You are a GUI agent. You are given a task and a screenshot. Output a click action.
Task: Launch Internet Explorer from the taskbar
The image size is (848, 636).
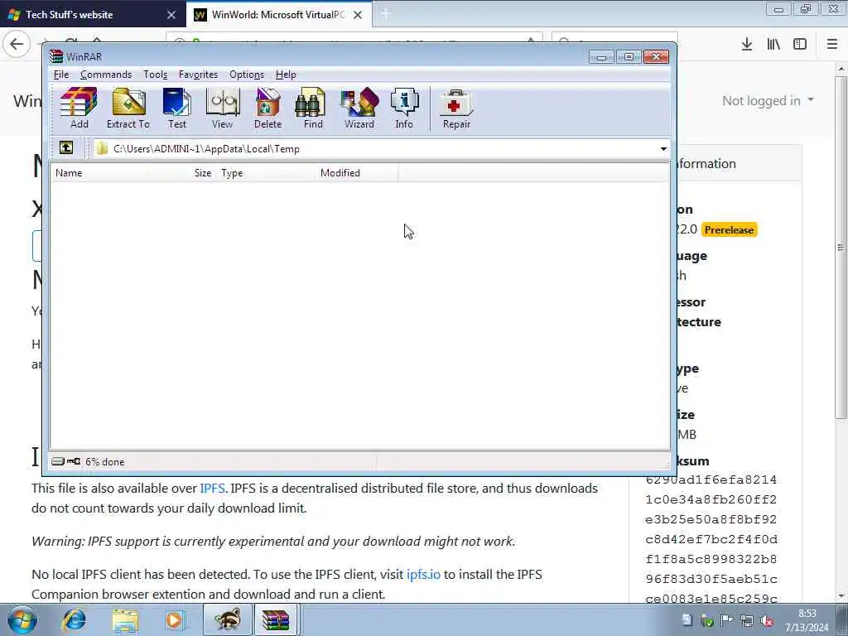[x=74, y=620]
